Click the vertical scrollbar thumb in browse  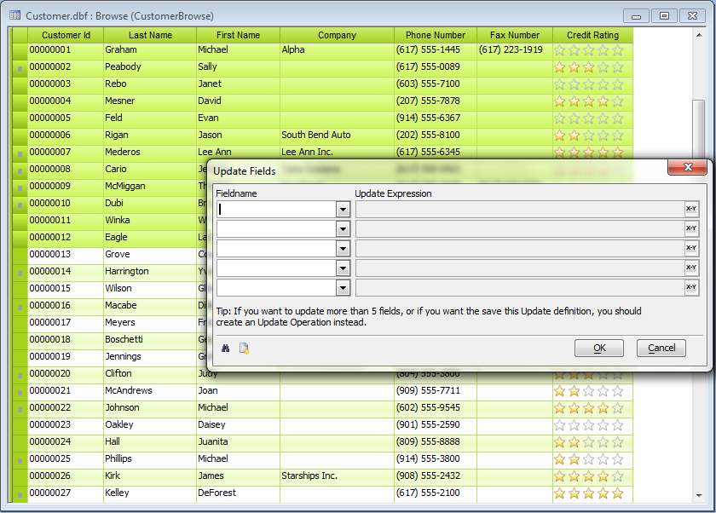[699, 130]
